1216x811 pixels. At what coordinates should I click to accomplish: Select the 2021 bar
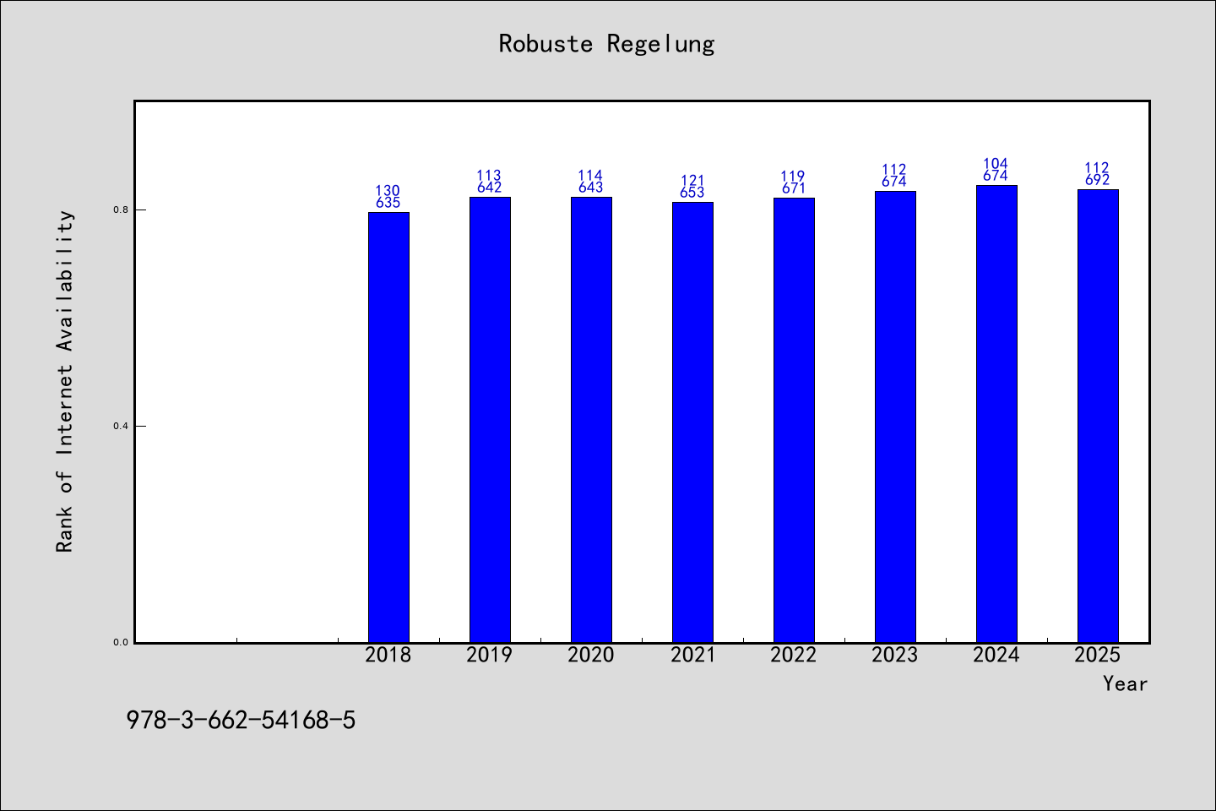pyautogui.click(x=692, y=422)
